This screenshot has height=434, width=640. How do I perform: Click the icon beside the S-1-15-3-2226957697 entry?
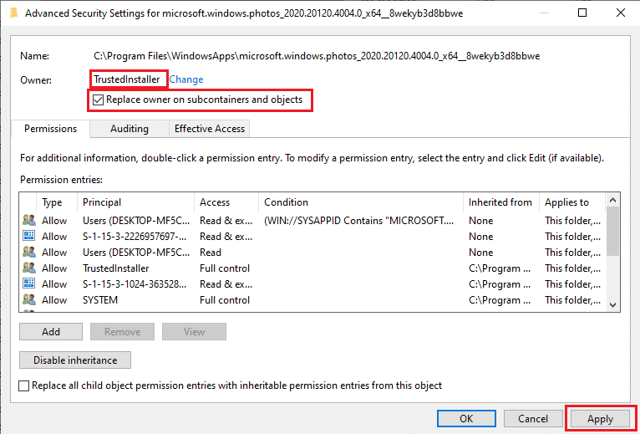(29, 237)
